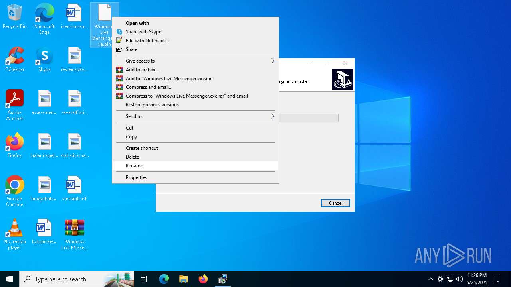The height and width of the screenshot is (287, 511).
Task: Open the Recycle Bin desktop icon
Action: tap(15, 17)
